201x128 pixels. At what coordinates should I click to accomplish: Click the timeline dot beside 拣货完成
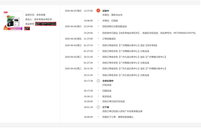(98, 96)
